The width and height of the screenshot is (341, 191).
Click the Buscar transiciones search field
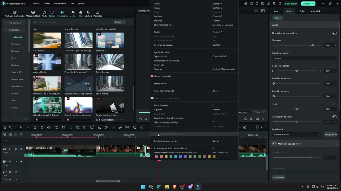[x=72, y=22]
